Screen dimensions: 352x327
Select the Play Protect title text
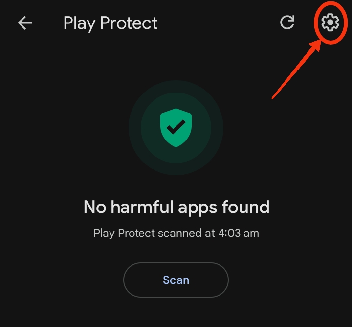coord(110,23)
